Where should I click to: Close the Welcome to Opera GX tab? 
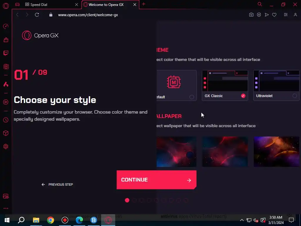tap(135, 5)
